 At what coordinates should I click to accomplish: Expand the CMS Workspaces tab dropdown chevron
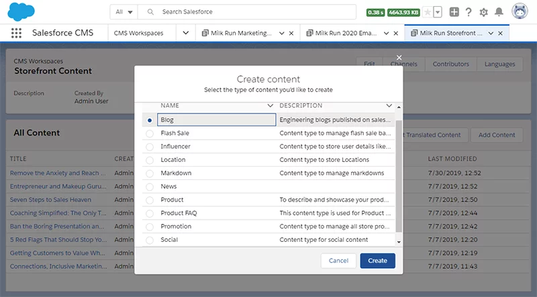coord(186,33)
